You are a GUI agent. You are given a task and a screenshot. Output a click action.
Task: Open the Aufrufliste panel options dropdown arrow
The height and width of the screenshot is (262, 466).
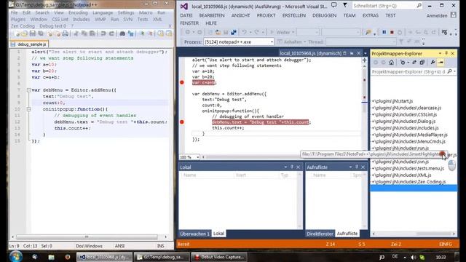(350, 167)
